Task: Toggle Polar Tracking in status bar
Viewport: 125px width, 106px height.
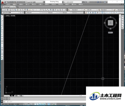Action: 33,104
